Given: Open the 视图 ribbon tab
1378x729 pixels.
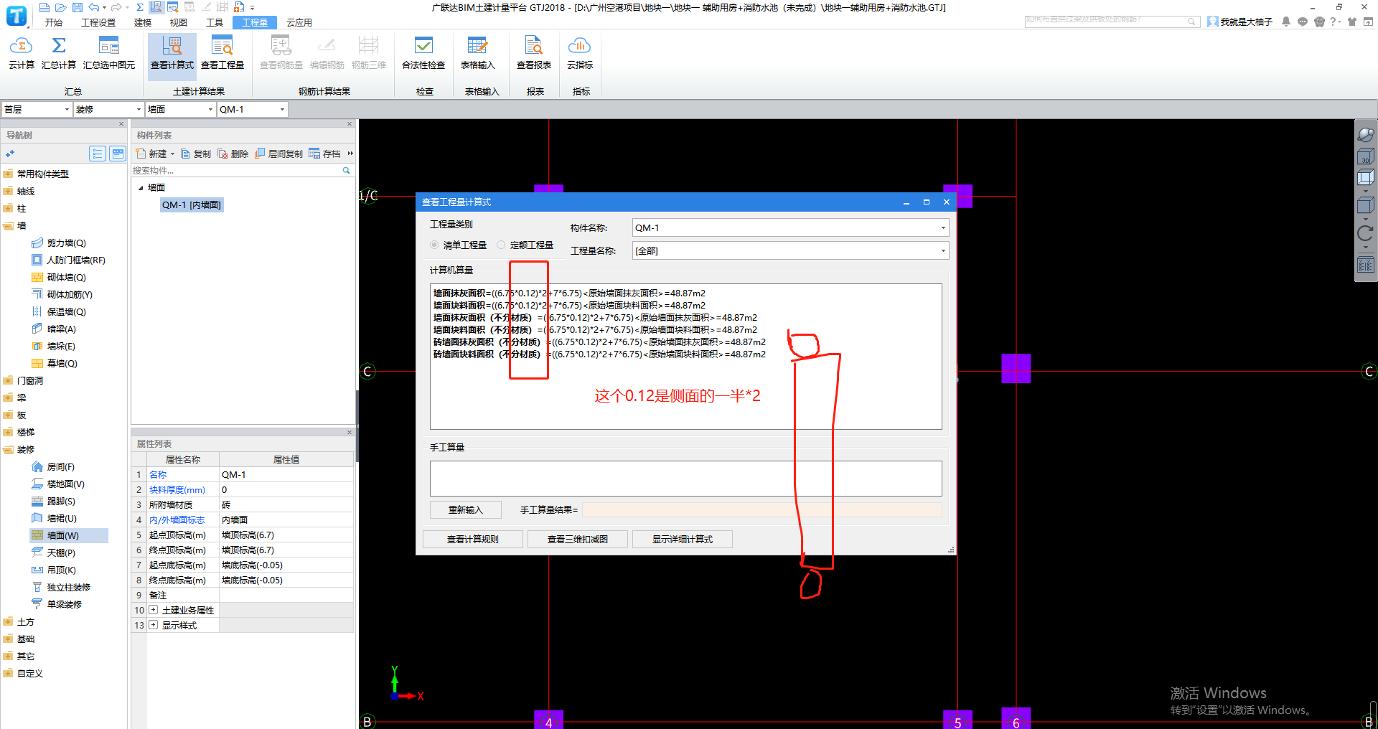Looking at the screenshot, I should [x=179, y=22].
